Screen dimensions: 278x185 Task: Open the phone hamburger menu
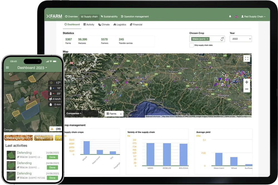click(7, 67)
